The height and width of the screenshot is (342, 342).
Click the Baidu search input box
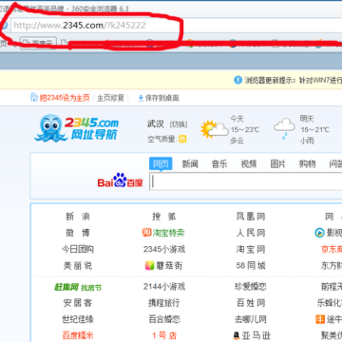(246, 181)
